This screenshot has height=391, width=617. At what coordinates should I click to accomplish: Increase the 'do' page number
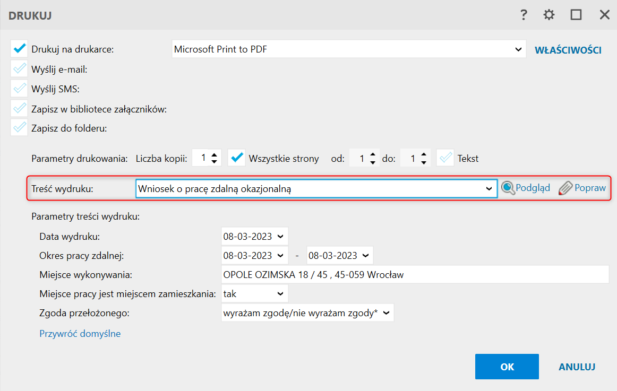click(423, 155)
